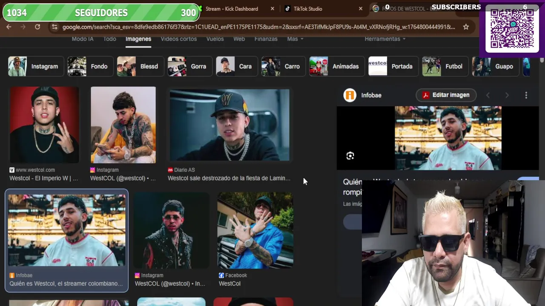Filter images by the Portada chip
Viewport: 545px width, 306px height.
click(393, 66)
